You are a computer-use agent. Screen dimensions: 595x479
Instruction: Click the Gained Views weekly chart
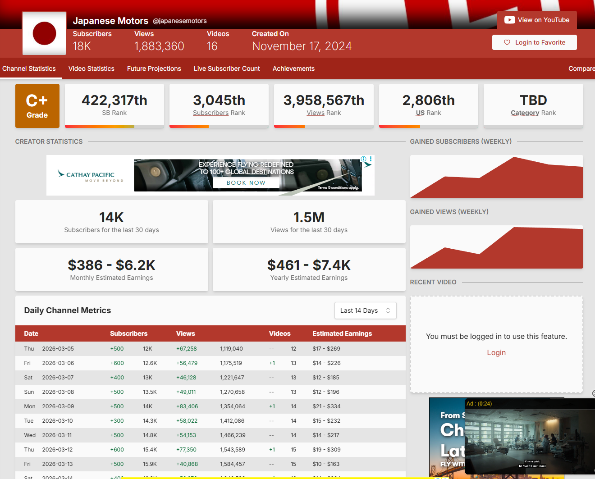tap(496, 247)
